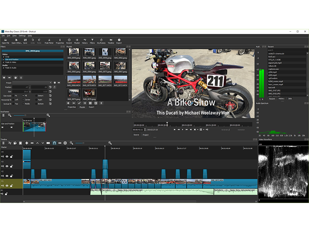Lock the V1 track padlock
This screenshot has height=232, width=309.
12,186
